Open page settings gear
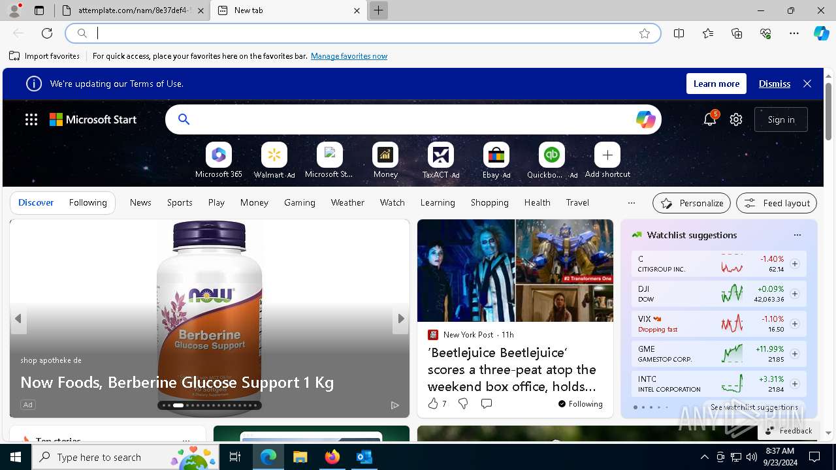The height and width of the screenshot is (470, 836). [x=736, y=119]
